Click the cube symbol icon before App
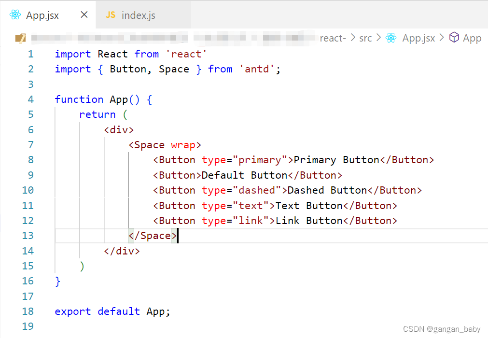The height and width of the screenshot is (338, 488). coord(454,37)
